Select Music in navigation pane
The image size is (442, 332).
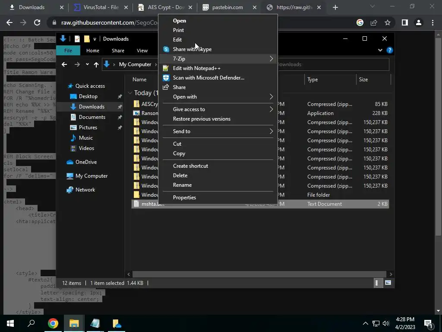tap(82, 138)
